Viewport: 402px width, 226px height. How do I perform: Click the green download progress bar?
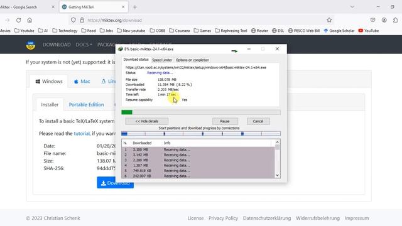point(201,112)
